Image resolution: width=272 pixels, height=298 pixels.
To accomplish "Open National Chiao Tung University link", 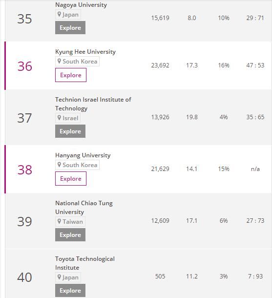I will (x=84, y=208).
